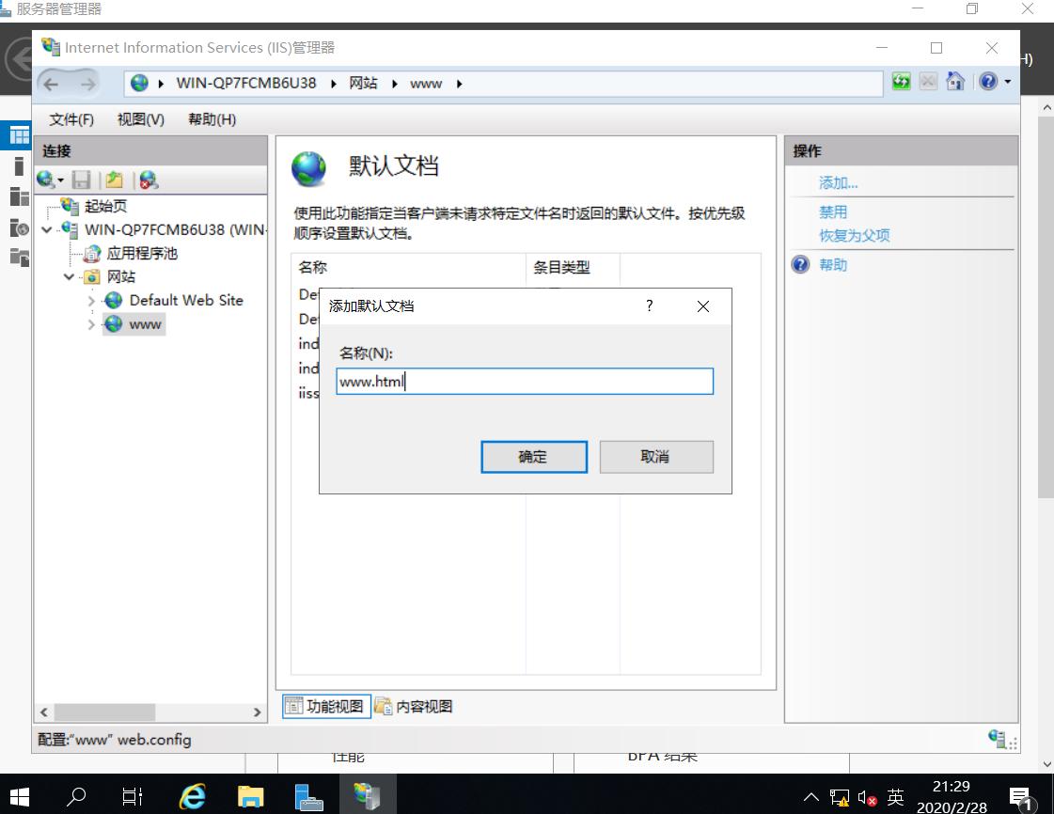Viewport: 1054px width, 814px height.
Task: Open Internet Explorer from the taskbar
Action: coord(192,795)
